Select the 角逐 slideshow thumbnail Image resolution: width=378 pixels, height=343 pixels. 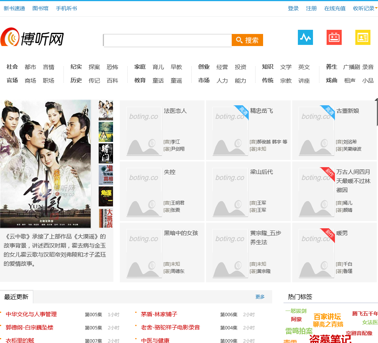click(106, 196)
